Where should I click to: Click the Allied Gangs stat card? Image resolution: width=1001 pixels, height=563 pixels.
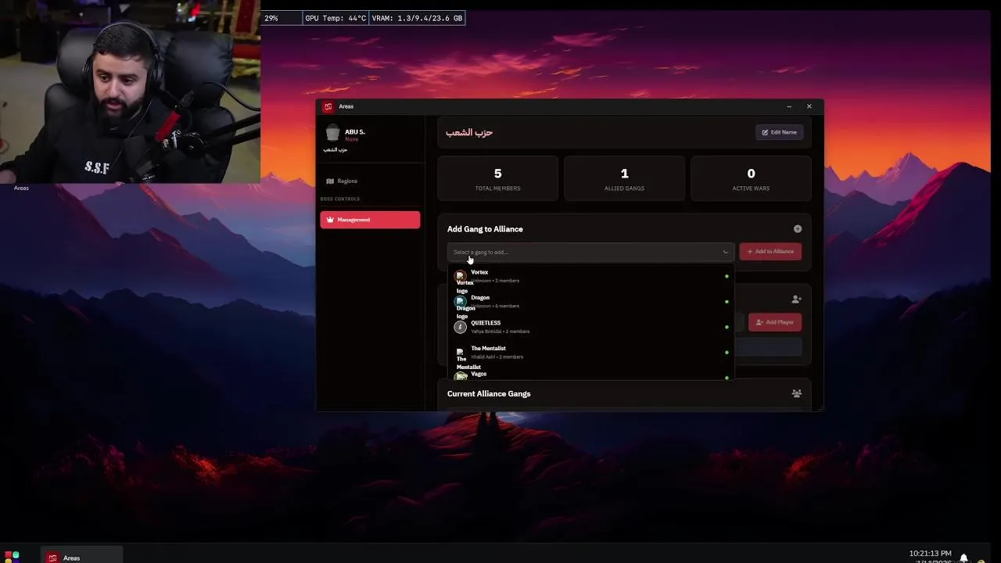pyautogui.click(x=624, y=178)
